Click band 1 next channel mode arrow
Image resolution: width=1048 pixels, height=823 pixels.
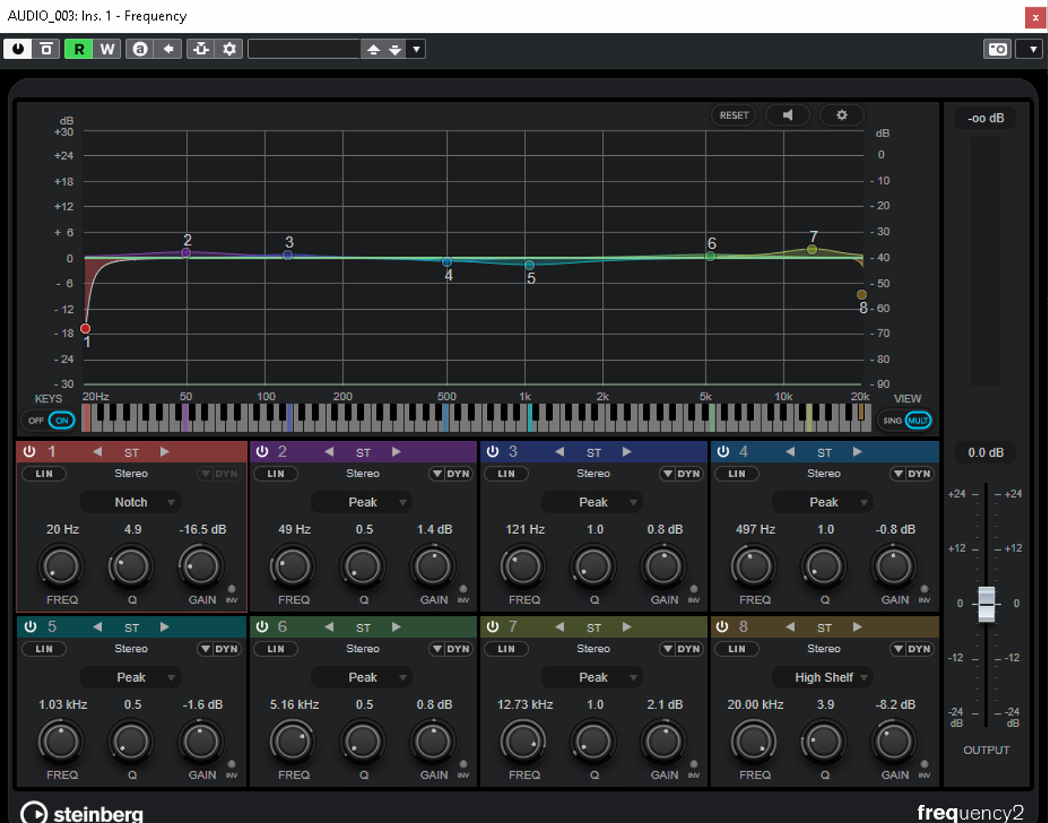tap(165, 452)
